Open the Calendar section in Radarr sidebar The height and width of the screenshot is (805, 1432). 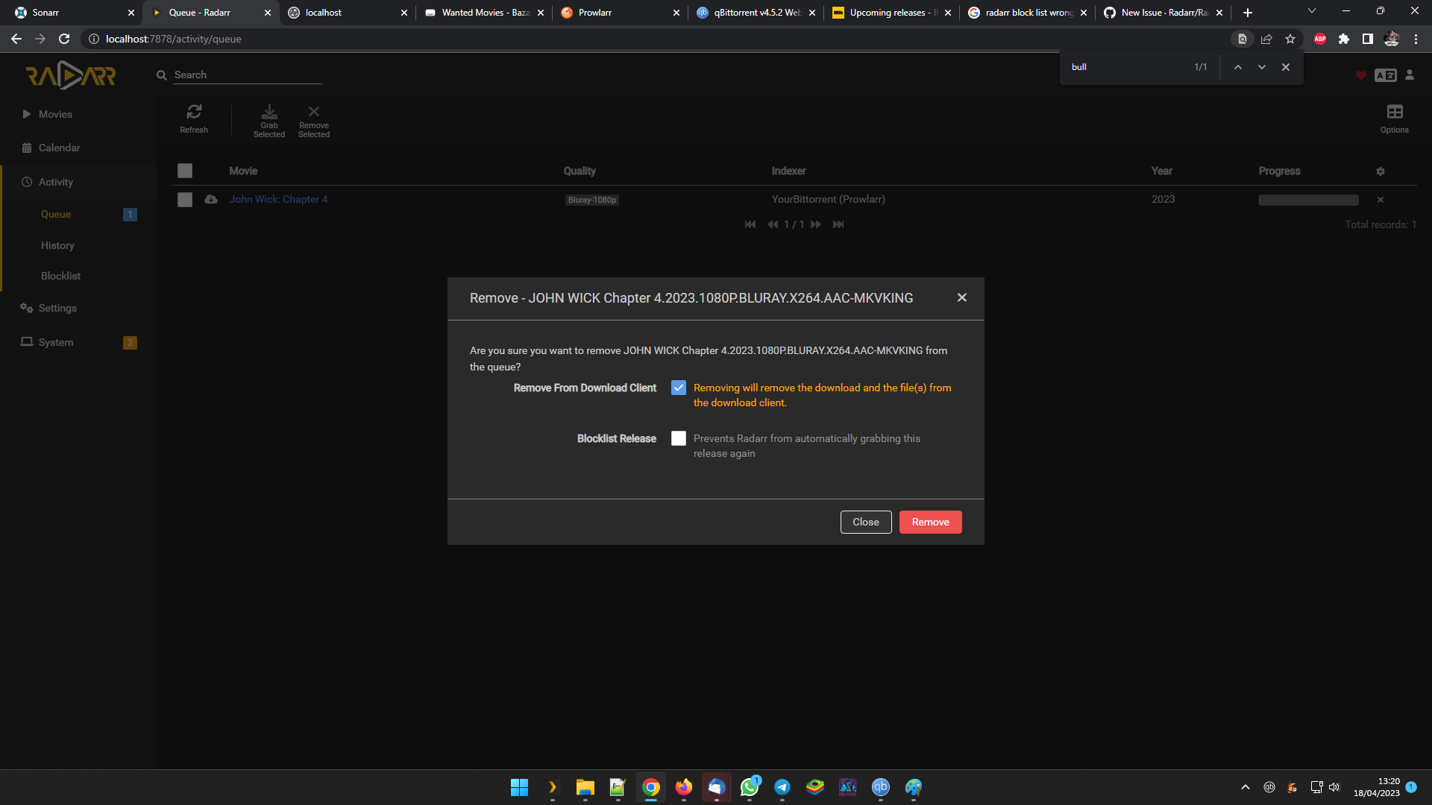[x=58, y=148]
